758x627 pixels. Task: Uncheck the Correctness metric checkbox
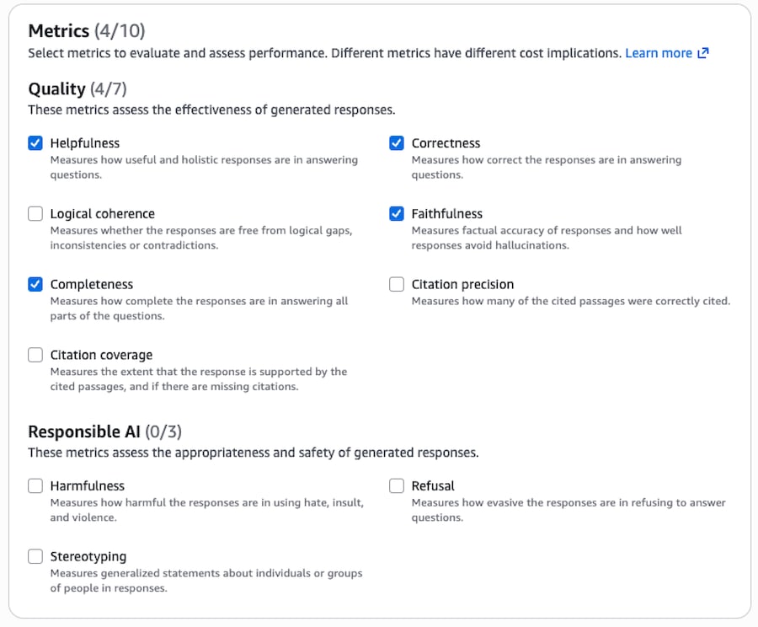click(397, 143)
